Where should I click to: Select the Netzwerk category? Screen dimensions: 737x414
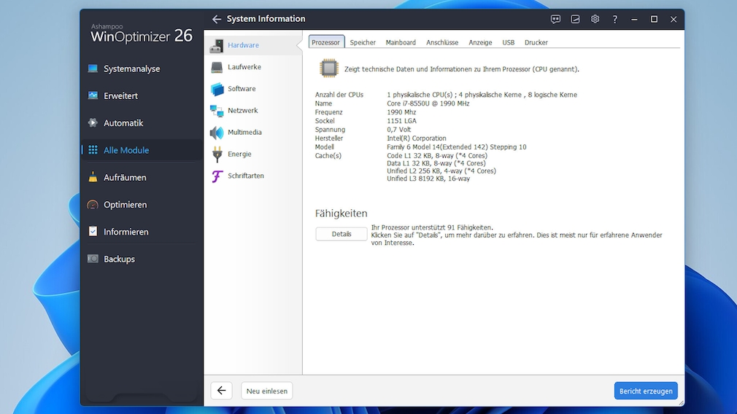(242, 111)
